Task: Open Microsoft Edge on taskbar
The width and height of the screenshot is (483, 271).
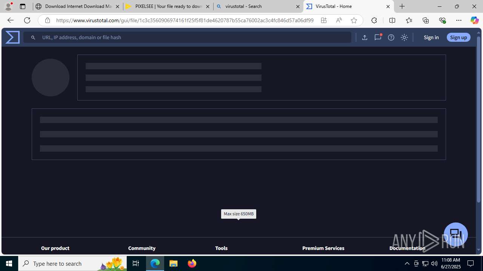Action: coord(155,263)
